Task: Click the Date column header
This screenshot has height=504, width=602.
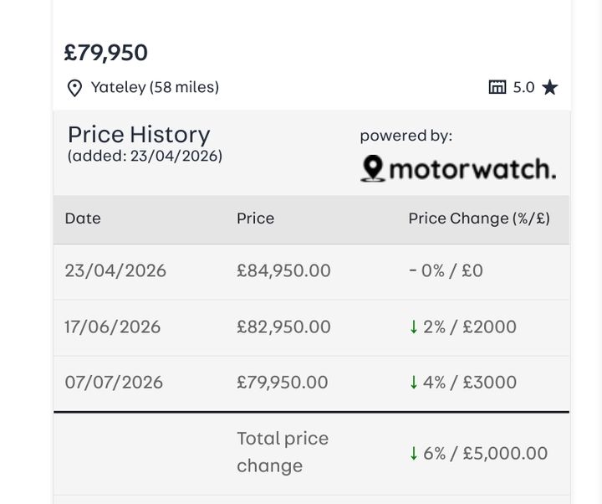Action: 83,219
